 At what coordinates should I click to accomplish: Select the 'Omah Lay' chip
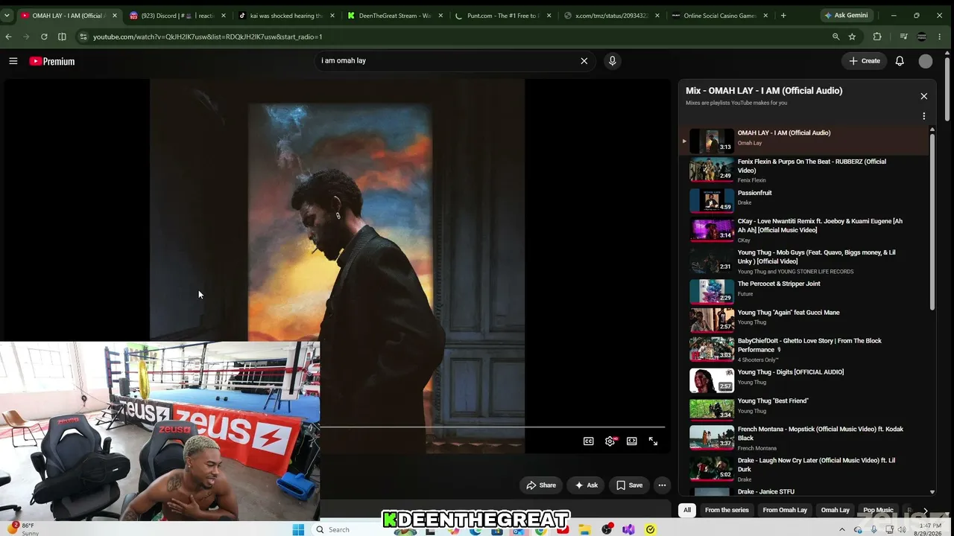(x=835, y=510)
